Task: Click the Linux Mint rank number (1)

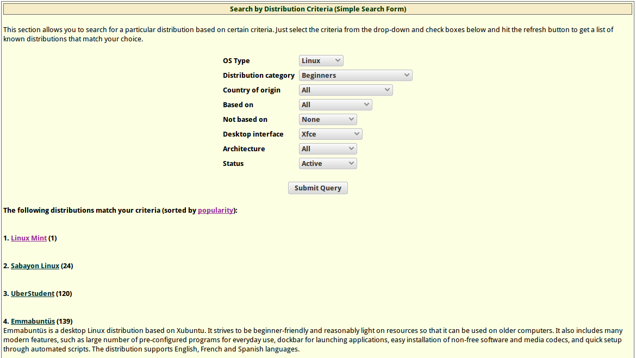Action: point(53,238)
